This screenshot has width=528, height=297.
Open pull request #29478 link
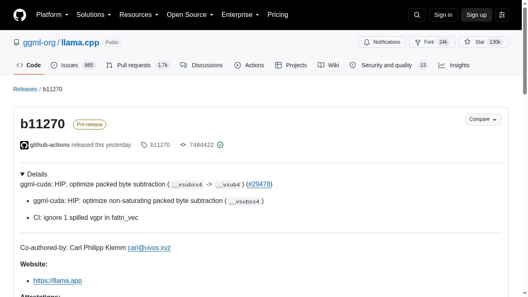(259, 184)
